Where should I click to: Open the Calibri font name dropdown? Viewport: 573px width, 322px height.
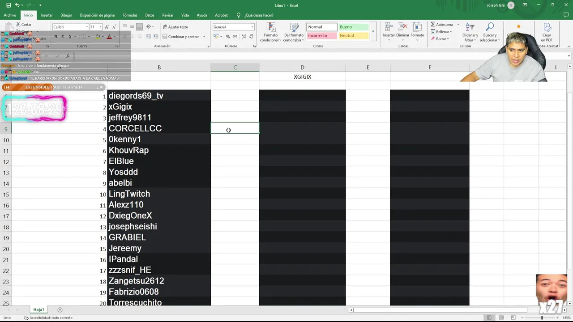(87, 27)
